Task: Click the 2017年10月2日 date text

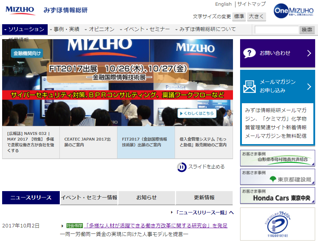Action: pyautogui.click(x=21, y=226)
